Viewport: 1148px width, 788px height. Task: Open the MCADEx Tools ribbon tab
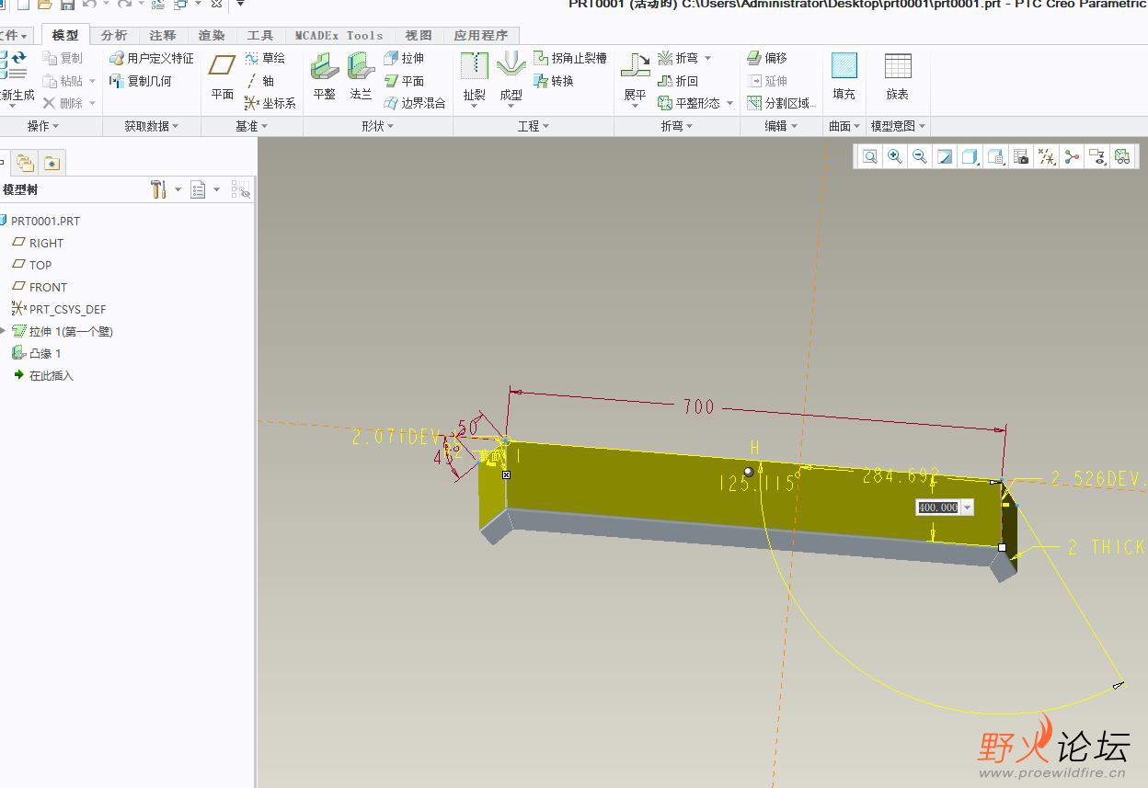pos(339,35)
